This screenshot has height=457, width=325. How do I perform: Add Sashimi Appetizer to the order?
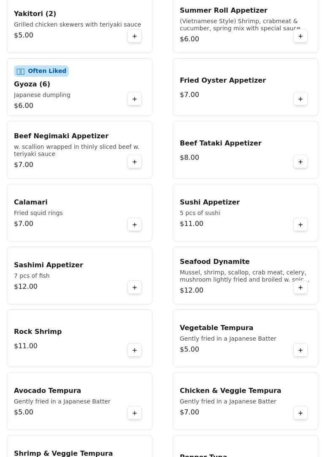(x=135, y=288)
